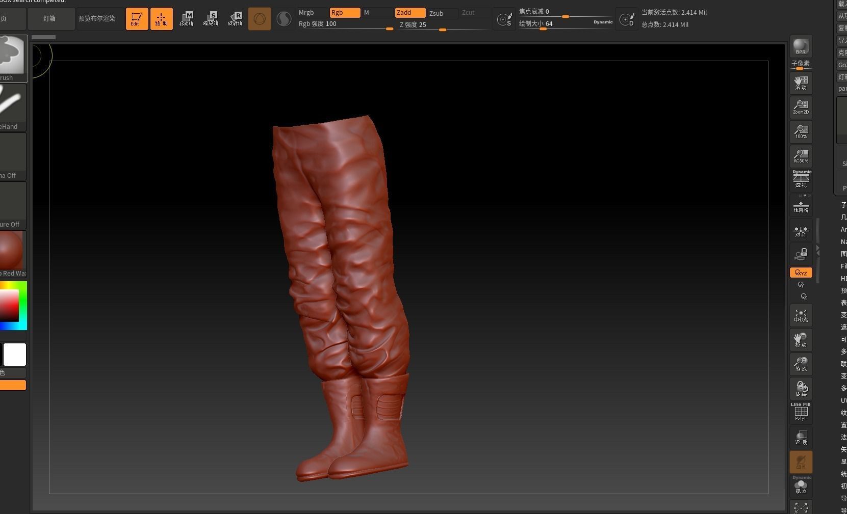Screen dimensions: 847x514
Task: Pick a color in the color picker
Action: point(12,306)
